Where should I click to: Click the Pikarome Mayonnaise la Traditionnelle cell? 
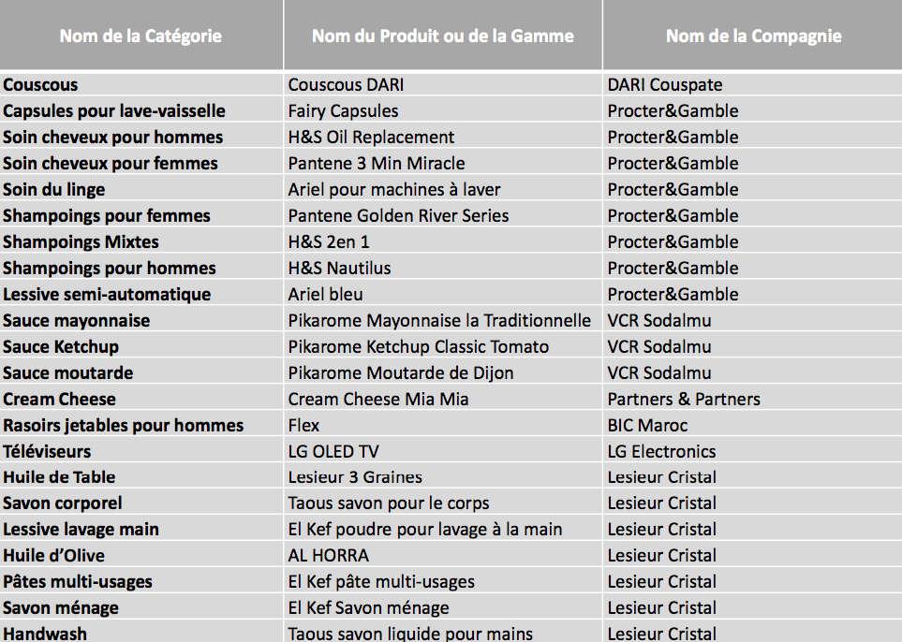tap(442, 320)
